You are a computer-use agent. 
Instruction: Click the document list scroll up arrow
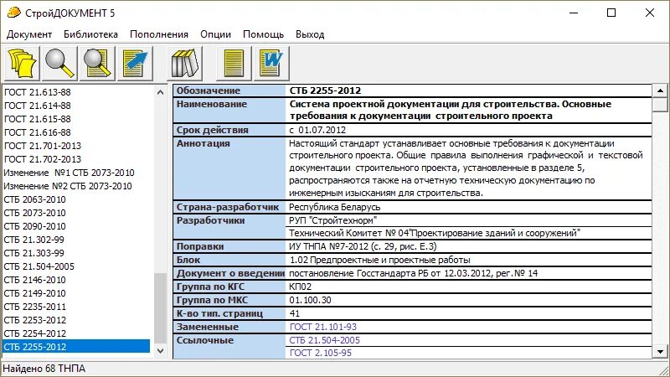[160, 92]
